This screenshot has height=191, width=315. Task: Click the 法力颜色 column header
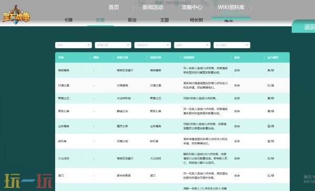click(273, 57)
